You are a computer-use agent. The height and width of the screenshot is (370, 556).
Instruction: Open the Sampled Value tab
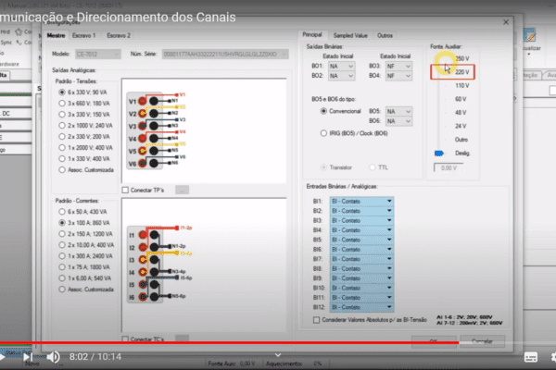coord(351,34)
